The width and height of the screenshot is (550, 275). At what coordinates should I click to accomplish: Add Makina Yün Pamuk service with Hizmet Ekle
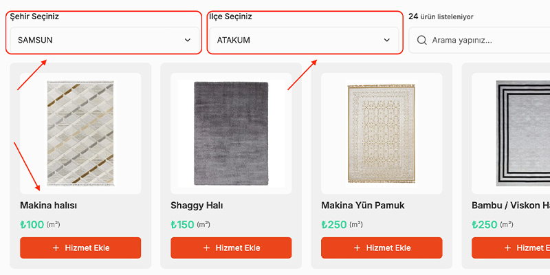(x=382, y=248)
